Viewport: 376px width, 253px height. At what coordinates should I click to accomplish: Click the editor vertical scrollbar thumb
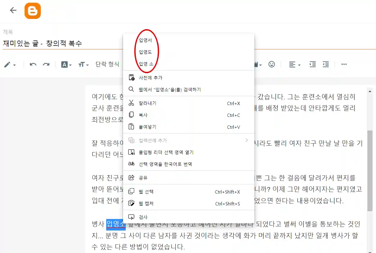pyautogui.click(x=370, y=171)
